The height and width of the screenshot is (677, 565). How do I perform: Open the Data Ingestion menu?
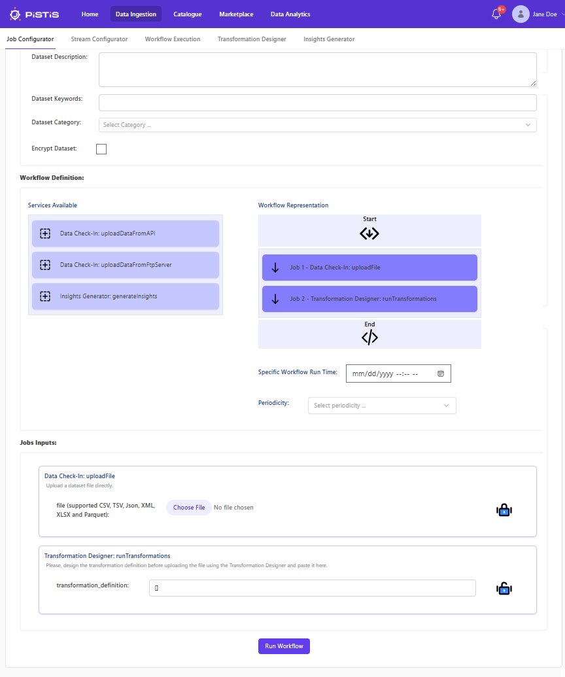click(136, 14)
